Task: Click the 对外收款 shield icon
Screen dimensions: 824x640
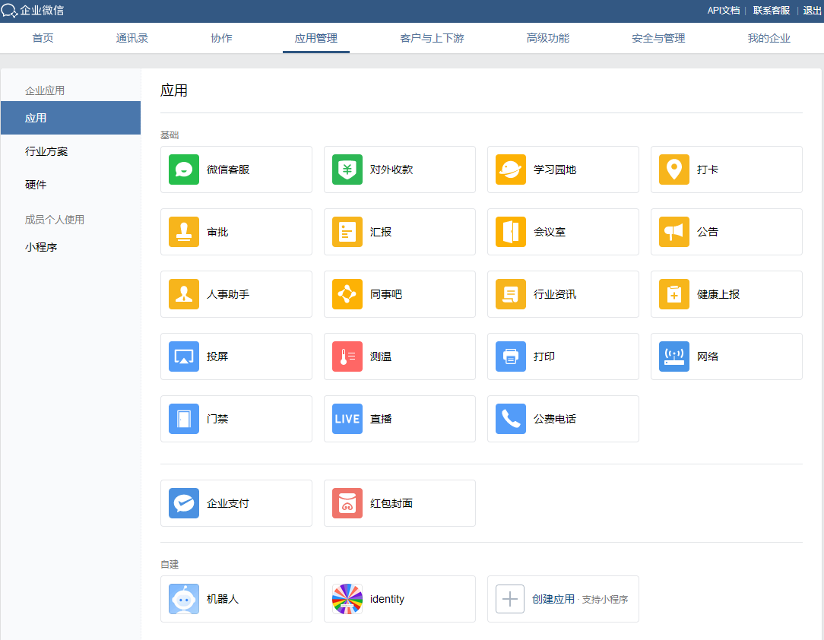Action: (347, 170)
